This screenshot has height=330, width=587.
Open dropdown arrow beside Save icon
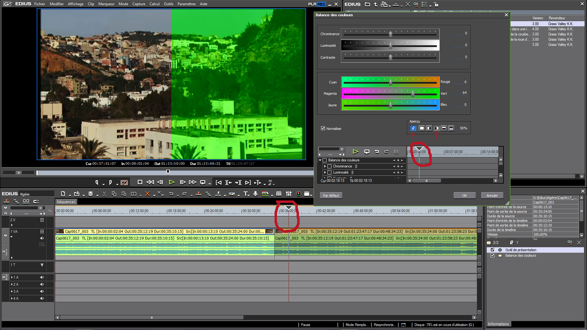pos(97,195)
